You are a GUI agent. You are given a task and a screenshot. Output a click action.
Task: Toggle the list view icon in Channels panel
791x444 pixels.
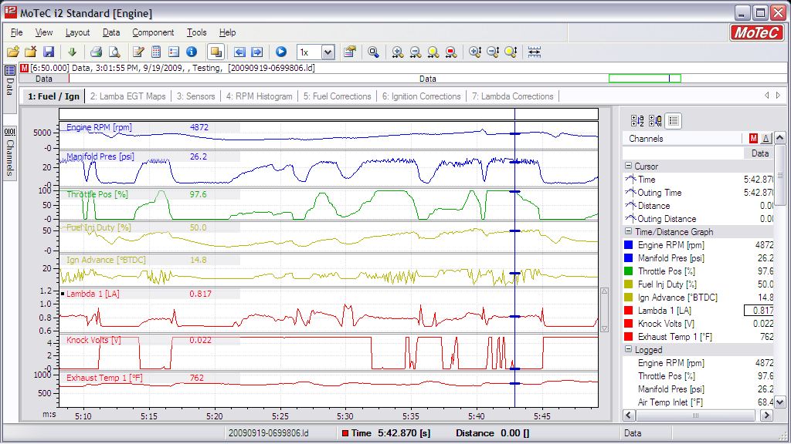(x=674, y=121)
